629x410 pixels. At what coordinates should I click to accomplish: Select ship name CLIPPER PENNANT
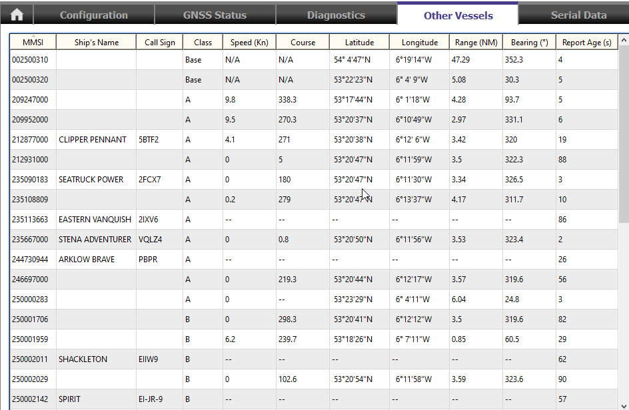tap(92, 140)
